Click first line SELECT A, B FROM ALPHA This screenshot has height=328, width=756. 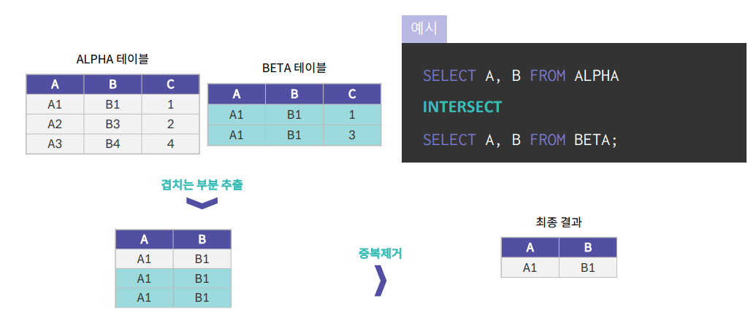point(521,76)
